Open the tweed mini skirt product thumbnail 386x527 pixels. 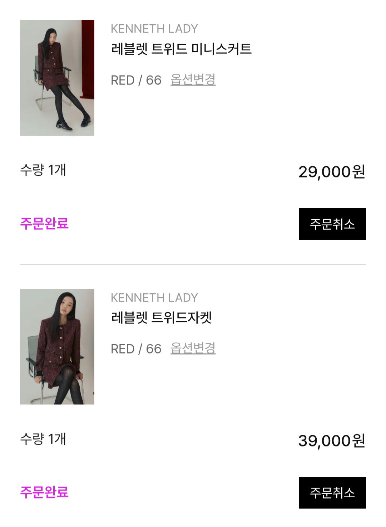click(57, 78)
